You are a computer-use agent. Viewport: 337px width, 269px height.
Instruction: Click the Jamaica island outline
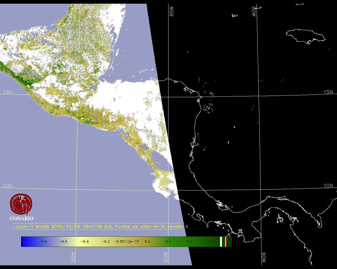(305, 36)
